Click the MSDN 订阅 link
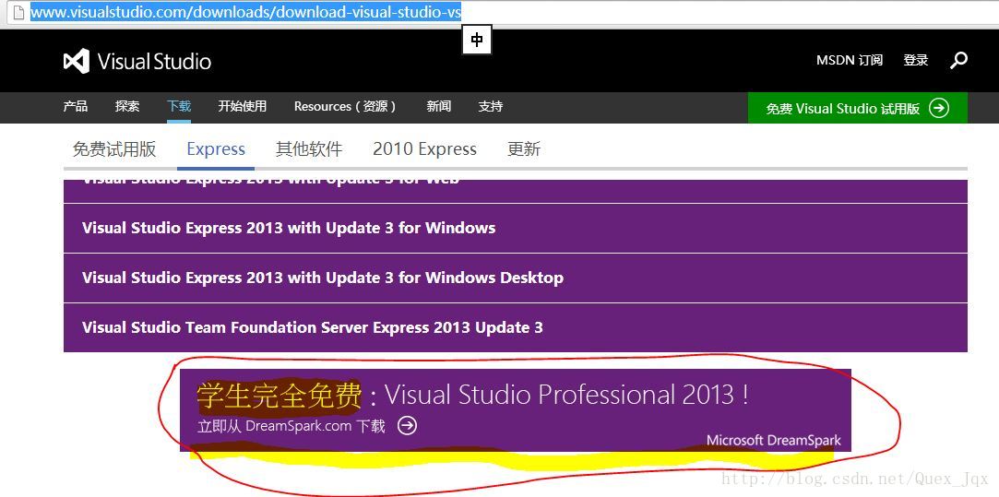Viewport: 999px width, 497px height. point(850,61)
